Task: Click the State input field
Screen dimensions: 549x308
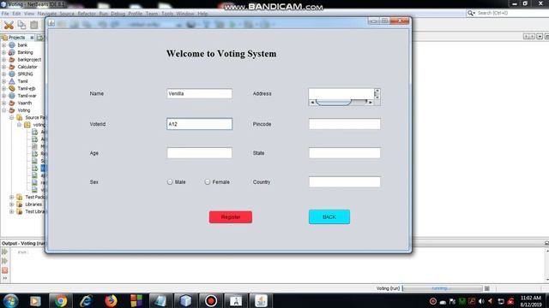Action: click(x=345, y=153)
